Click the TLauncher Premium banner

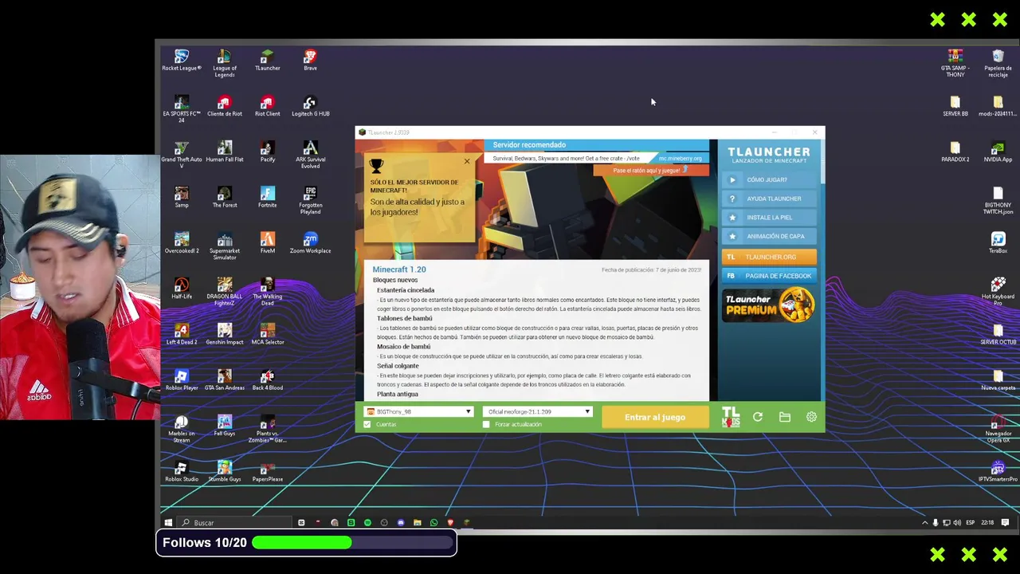769,306
